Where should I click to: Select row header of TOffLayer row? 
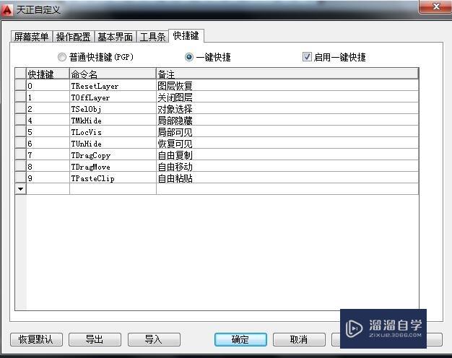(x=20, y=97)
